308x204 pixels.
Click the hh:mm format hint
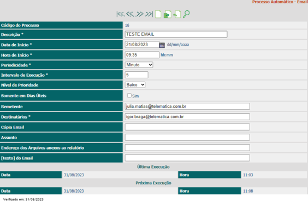click(167, 55)
